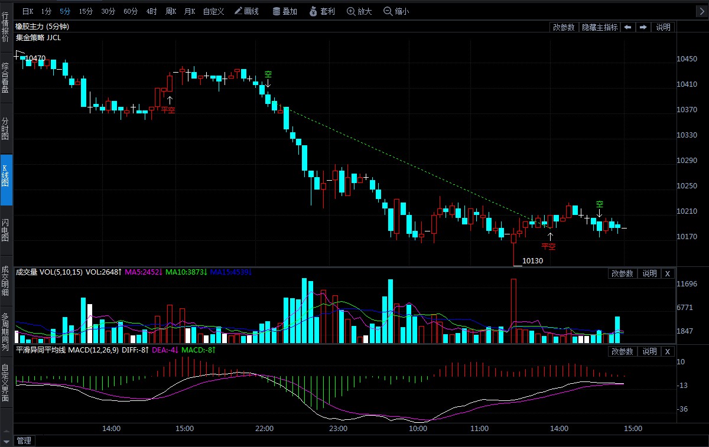Image resolution: width=709 pixels, height=447 pixels.
Task: Open 综合看盘 sidebar panel
Action: 5,77
